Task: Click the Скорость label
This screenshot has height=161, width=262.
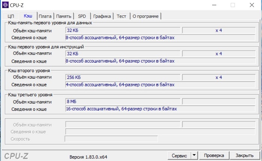Action: point(20,139)
